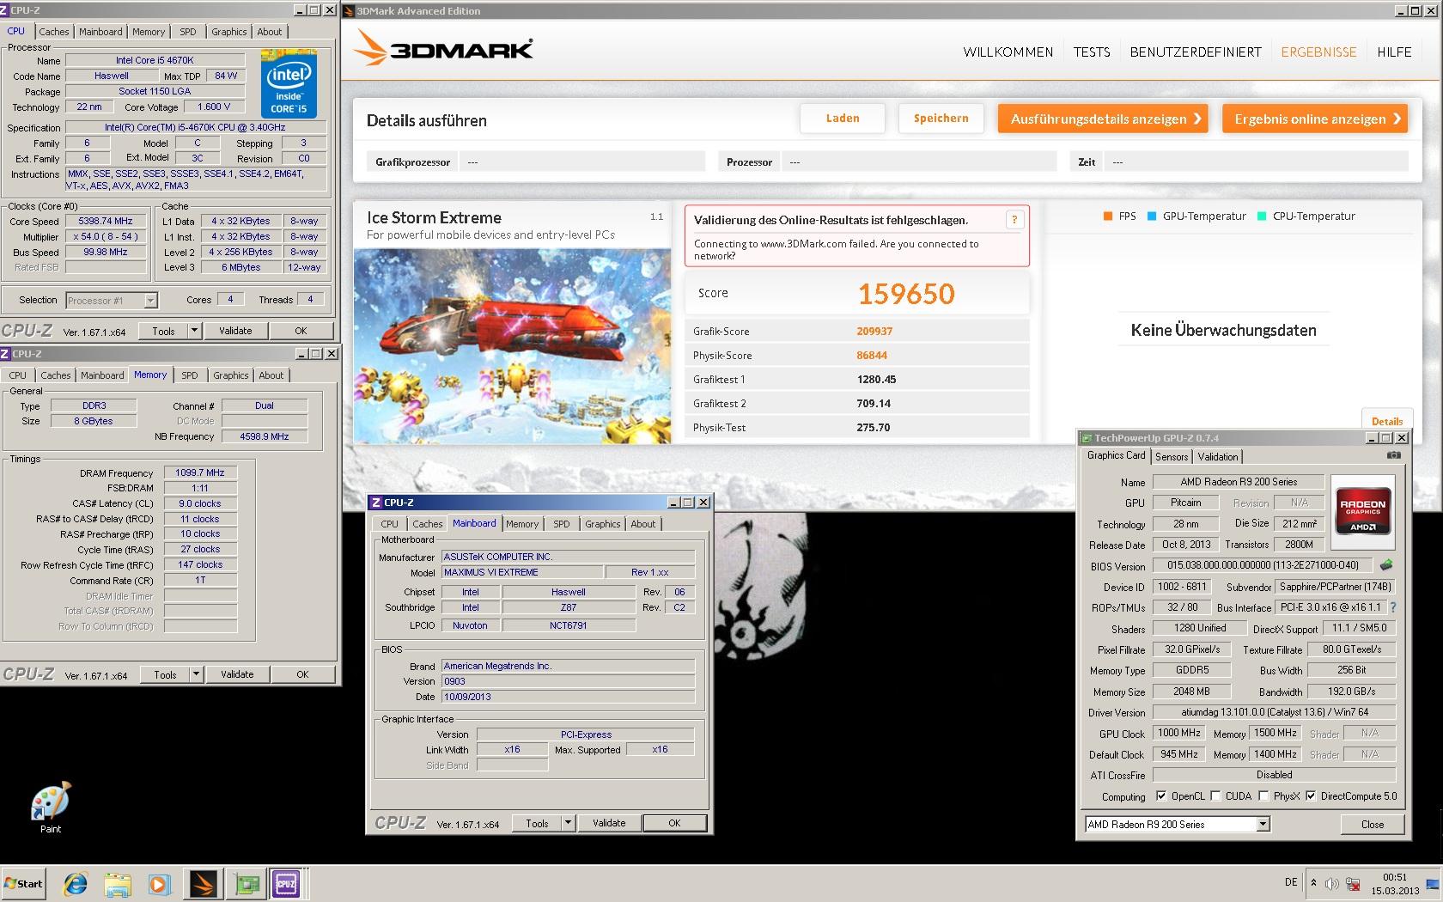Click the green CPU-Temperatur legend swatch
Image resolution: width=1443 pixels, height=902 pixels.
pyautogui.click(x=1262, y=216)
